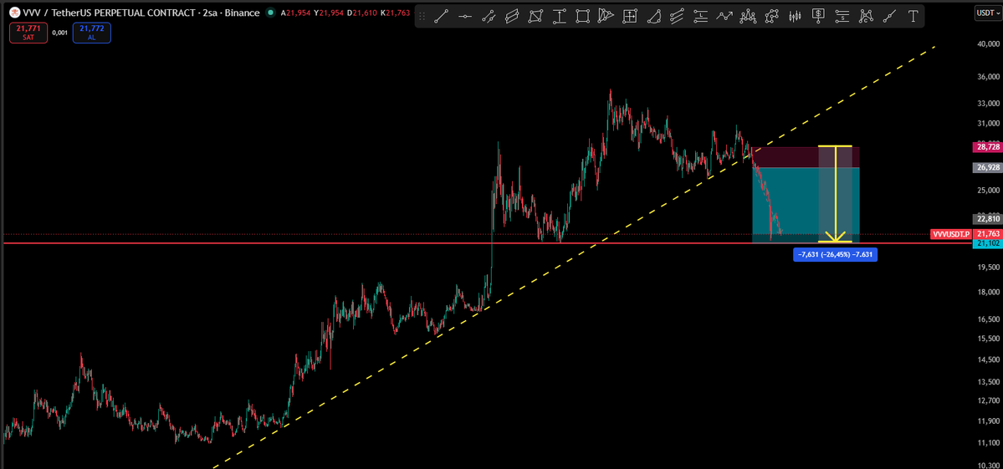This screenshot has height=469, width=1003.
Task: Pick the ABCD pattern node tool
Action: tap(866, 17)
